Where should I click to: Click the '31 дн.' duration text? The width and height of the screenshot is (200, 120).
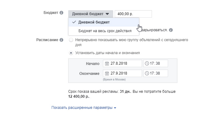(x=125, y=92)
